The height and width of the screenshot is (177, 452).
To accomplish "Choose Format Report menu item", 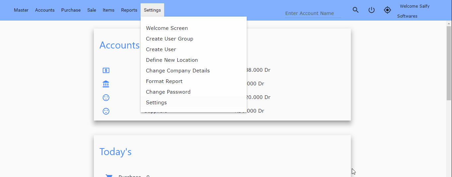I will 164,81.
